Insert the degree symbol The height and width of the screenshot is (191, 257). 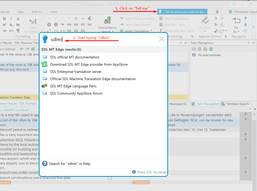click(x=76, y=18)
